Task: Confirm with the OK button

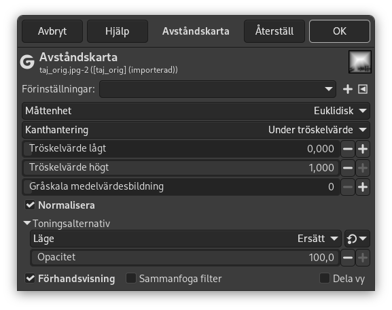Action: pyautogui.click(x=340, y=31)
